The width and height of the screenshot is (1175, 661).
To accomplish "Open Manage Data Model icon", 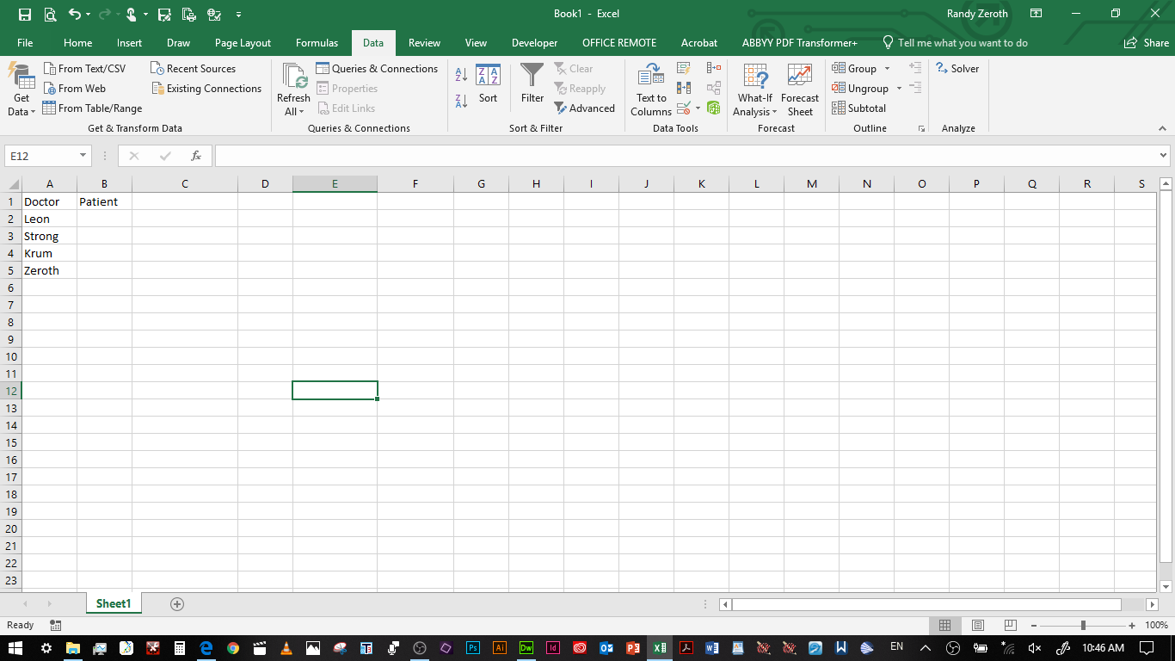I will [x=714, y=108].
